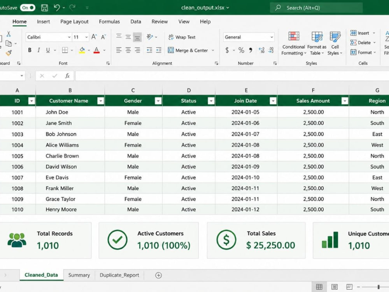Image resolution: width=389 pixels, height=292 pixels.
Task: Increase font size with large A icon
Action: (94, 37)
